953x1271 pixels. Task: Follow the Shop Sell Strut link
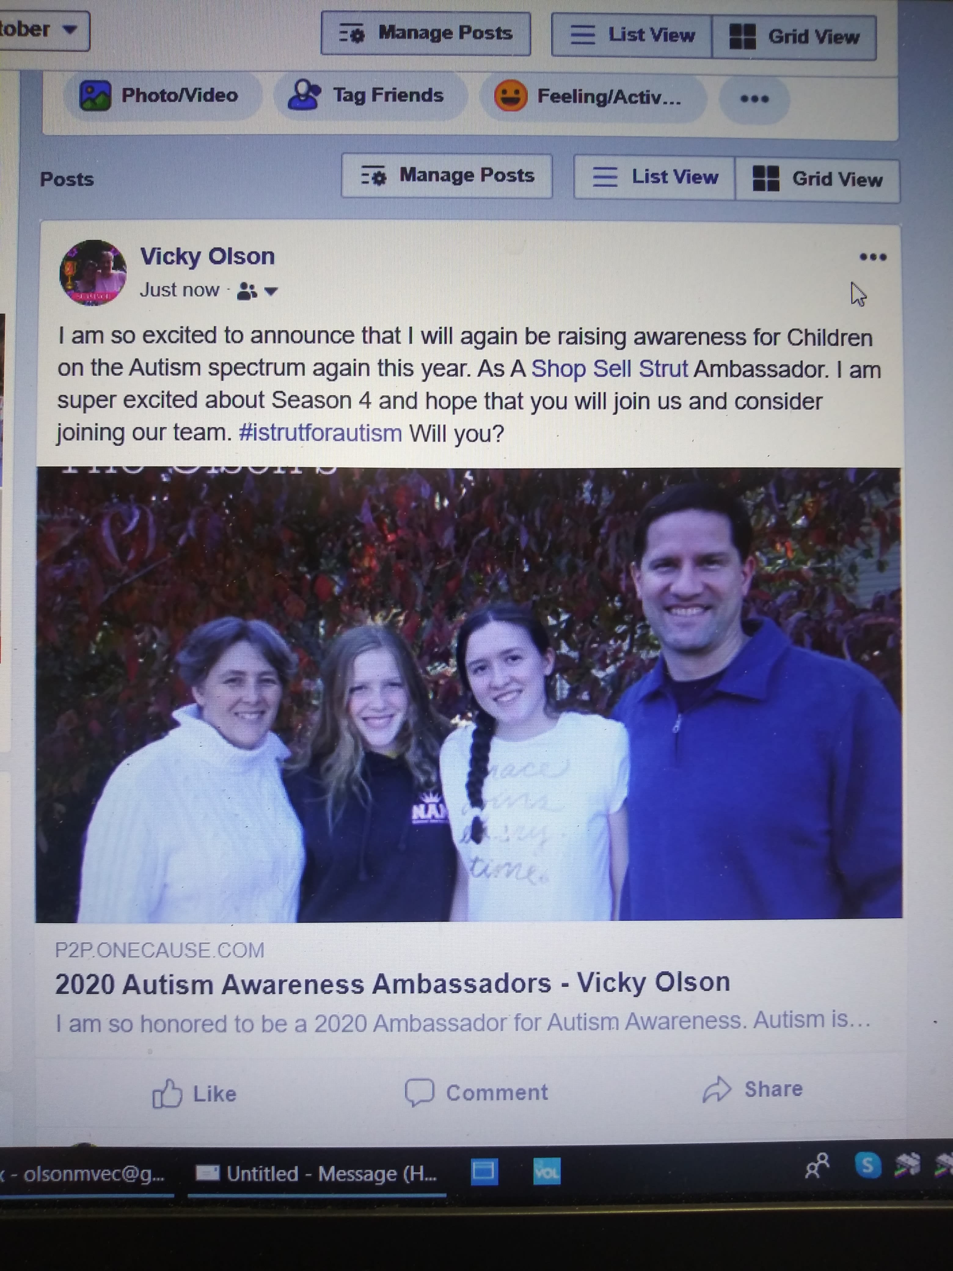[x=609, y=369]
